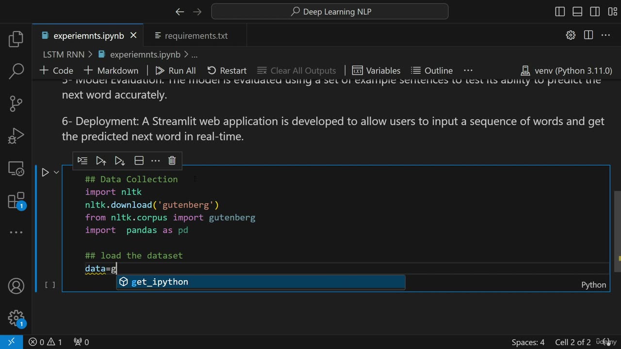621x349 pixels.
Task: Show the notebook Outline
Action: coord(432,70)
